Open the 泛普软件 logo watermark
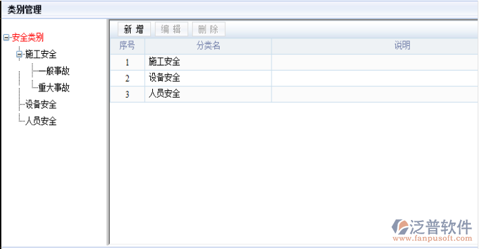 432,230
